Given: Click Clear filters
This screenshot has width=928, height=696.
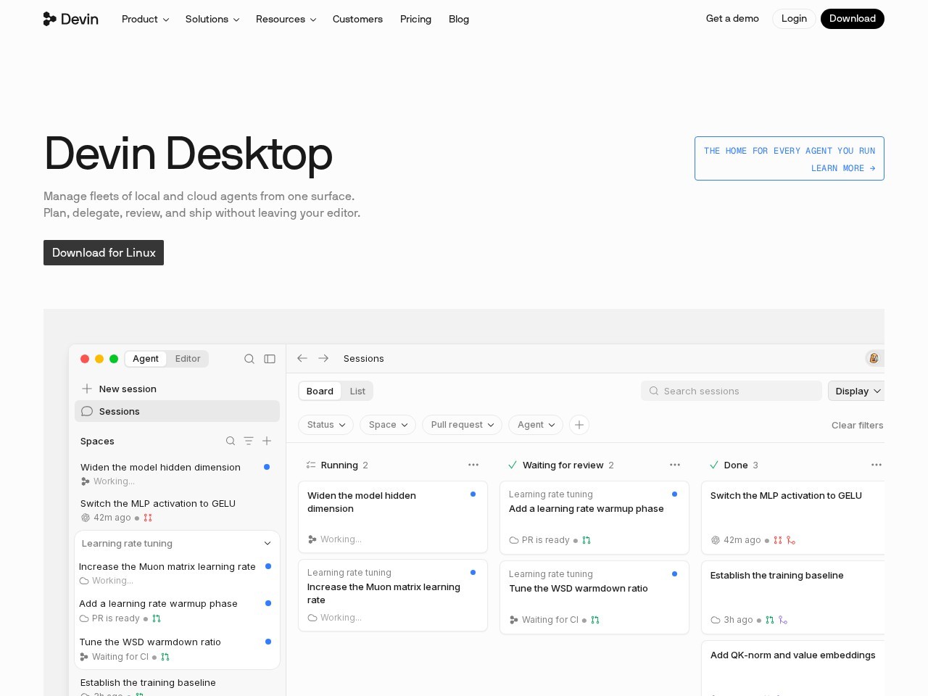Looking at the screenshot, I should pyautogui.click(x=857, y=426).
